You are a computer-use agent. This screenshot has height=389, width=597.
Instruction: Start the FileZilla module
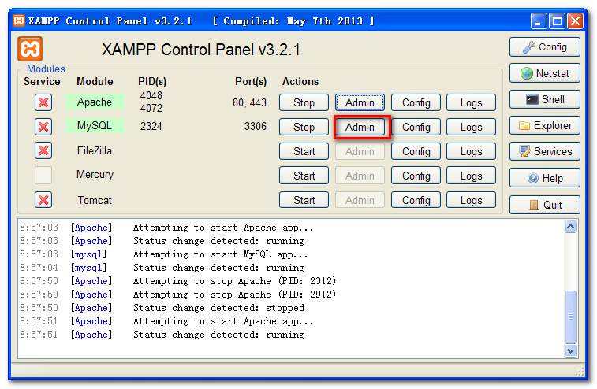click(304, 151)
